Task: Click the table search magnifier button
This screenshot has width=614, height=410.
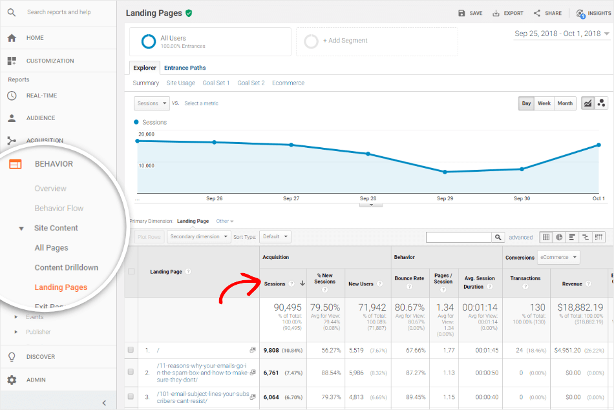Action: click(x=497, y=237)
